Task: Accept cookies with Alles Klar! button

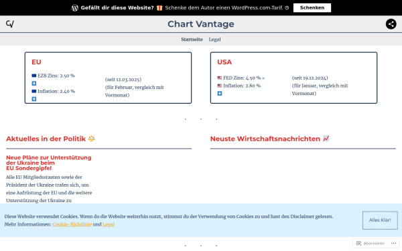Action: pyautogui.click(x=380, y=220)
